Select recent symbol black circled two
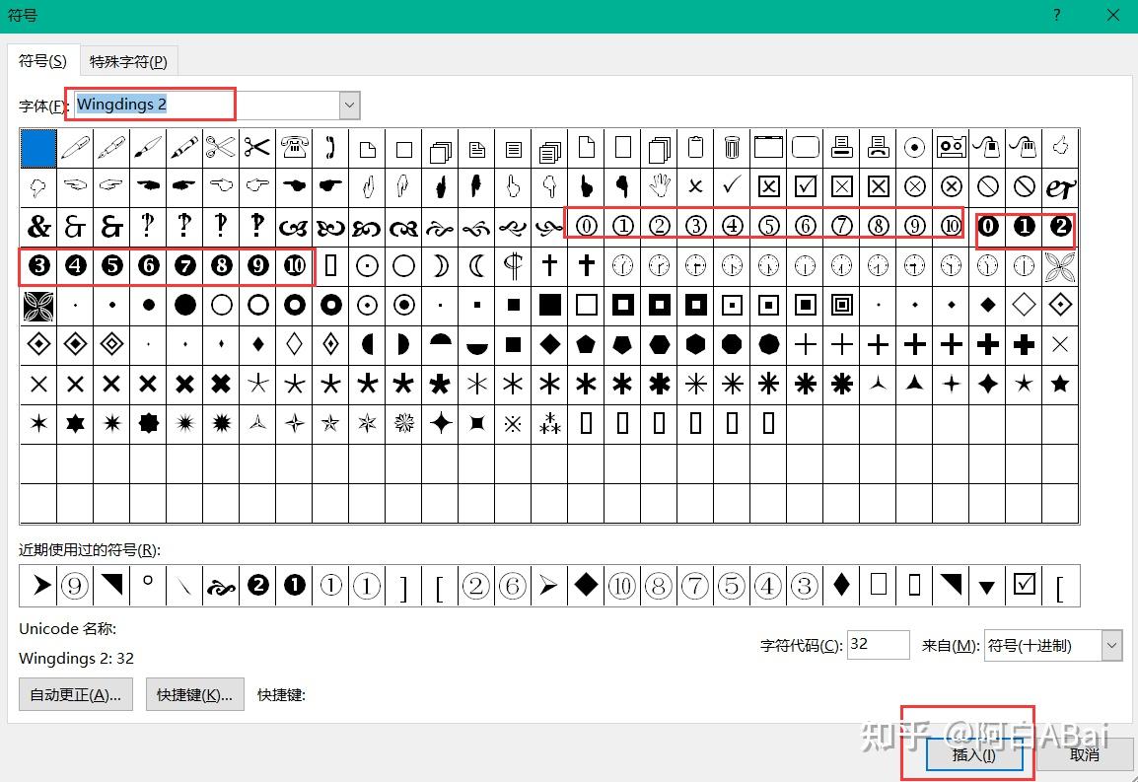This screenshot has width=1138, height=782. 257,585
